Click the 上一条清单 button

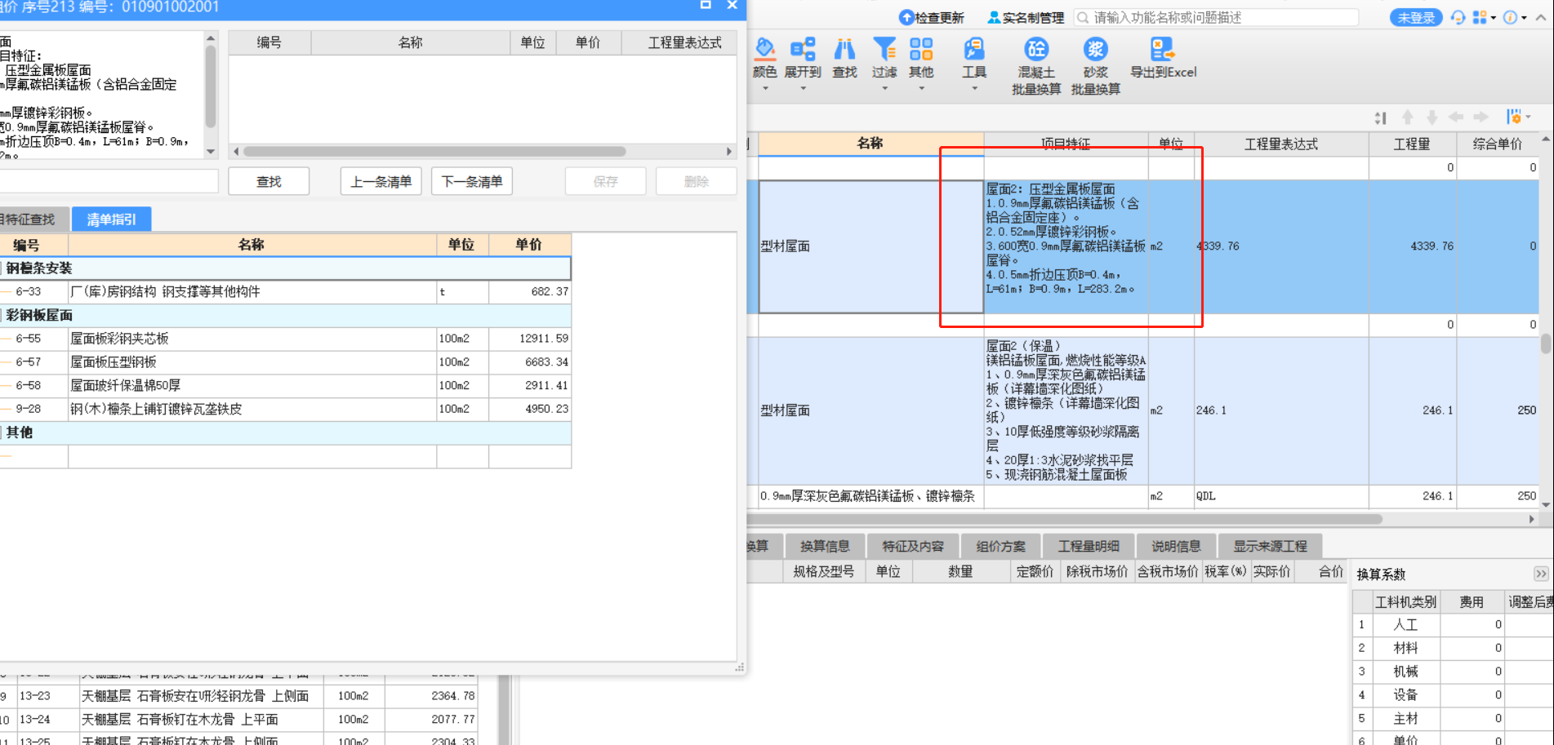coord(381,181)
